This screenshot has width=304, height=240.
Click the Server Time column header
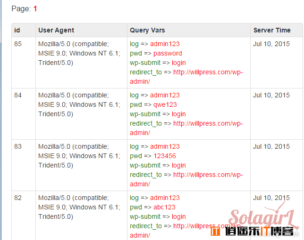click(x=272, y=30)
